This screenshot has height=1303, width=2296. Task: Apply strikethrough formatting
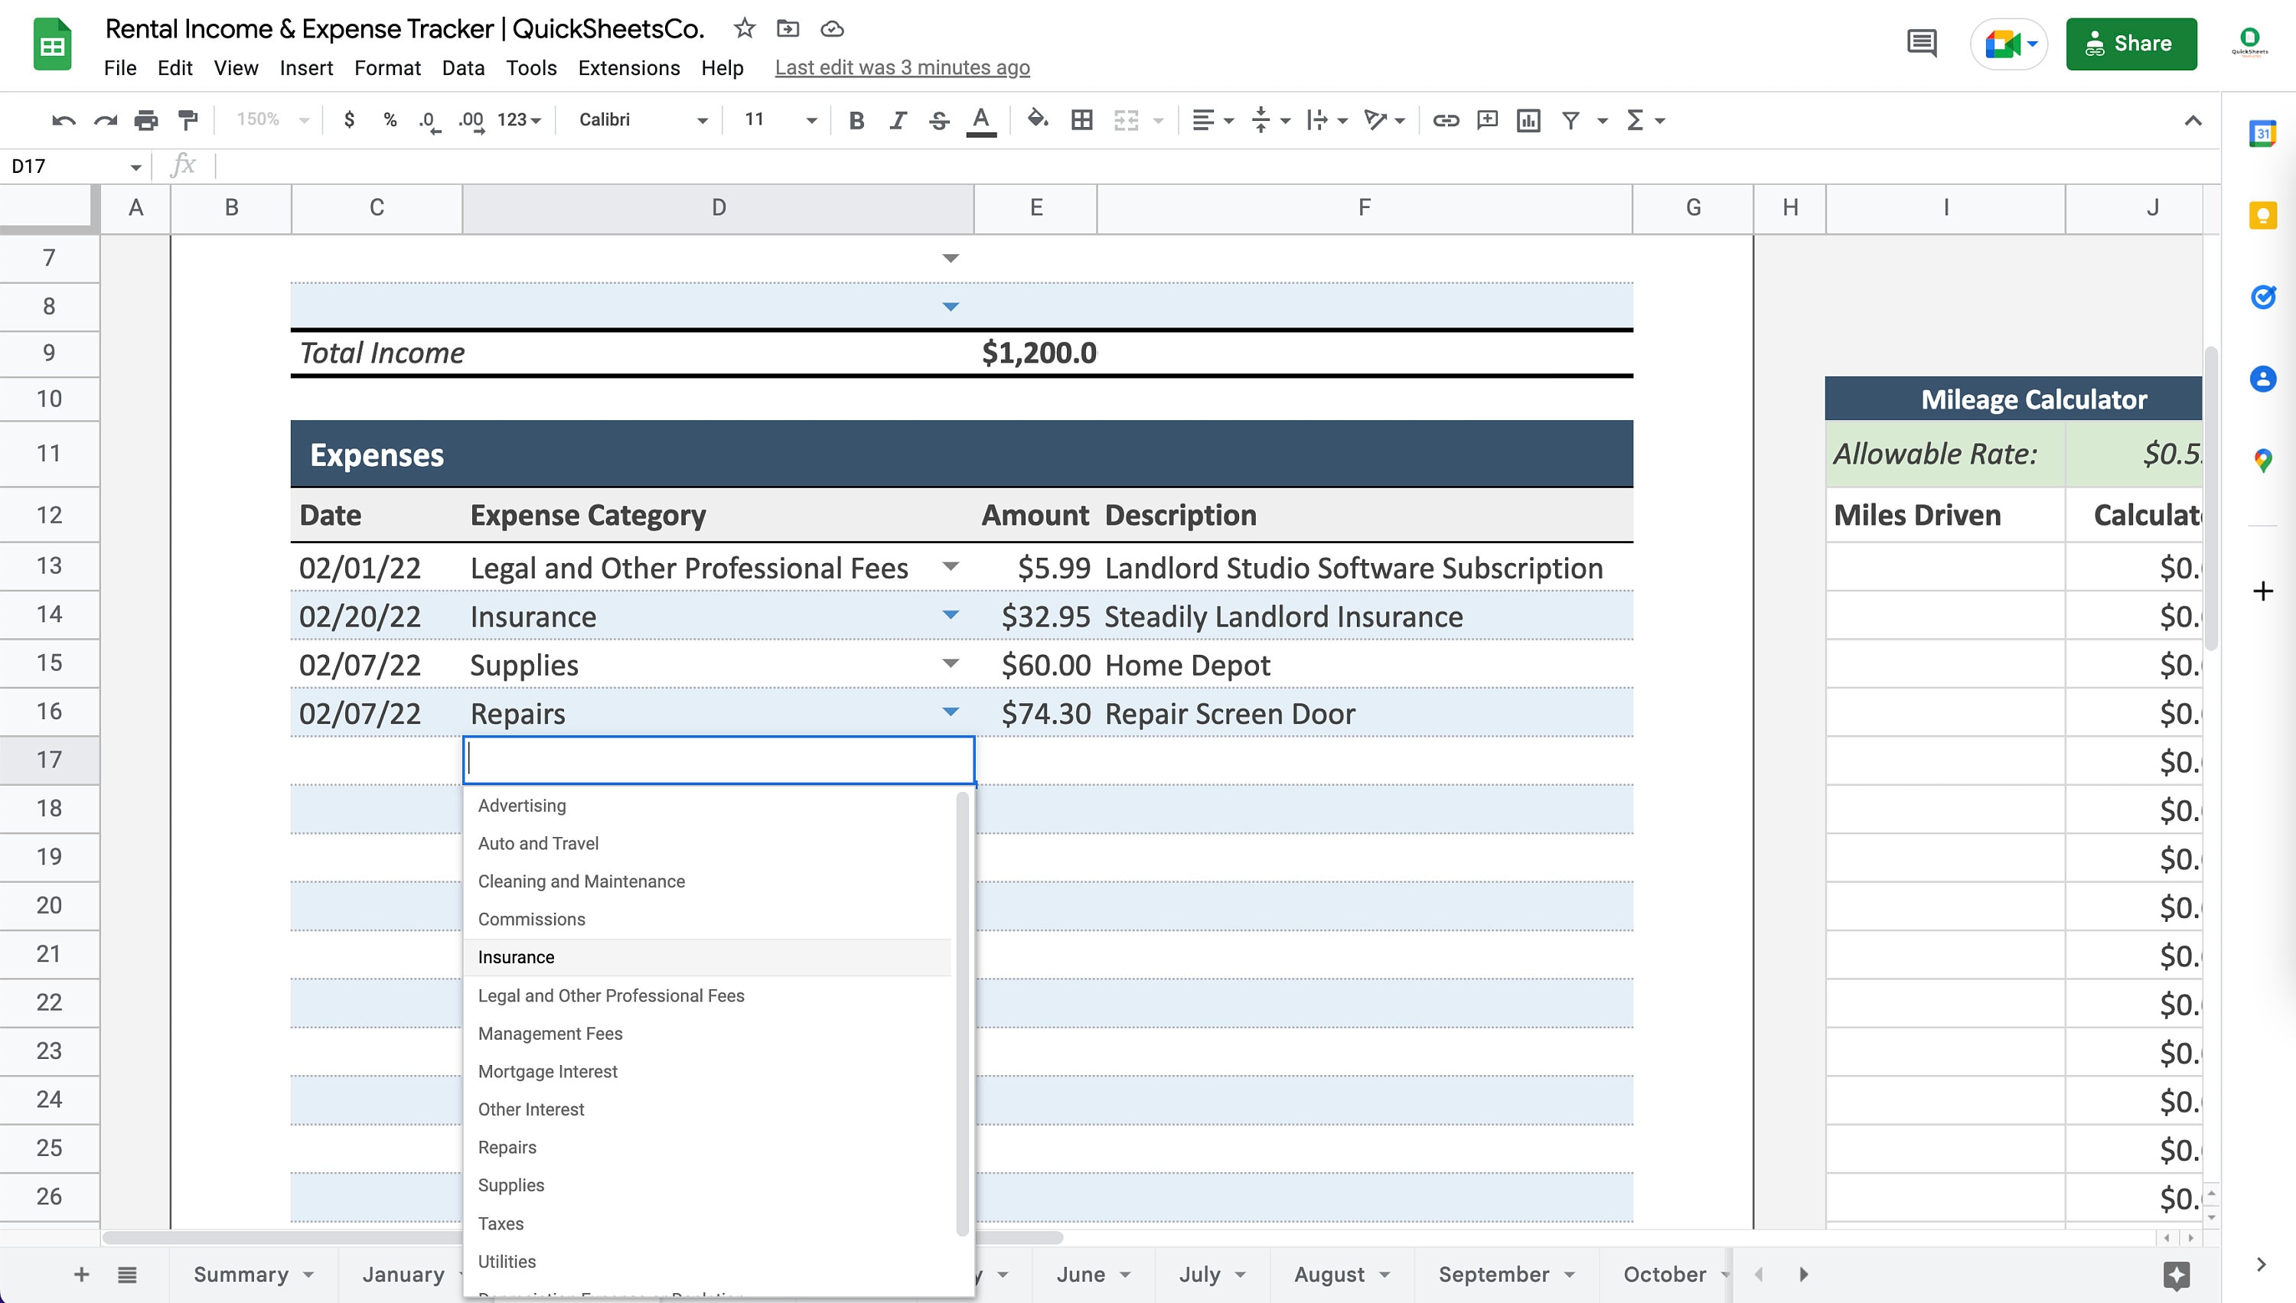[939, 120]
